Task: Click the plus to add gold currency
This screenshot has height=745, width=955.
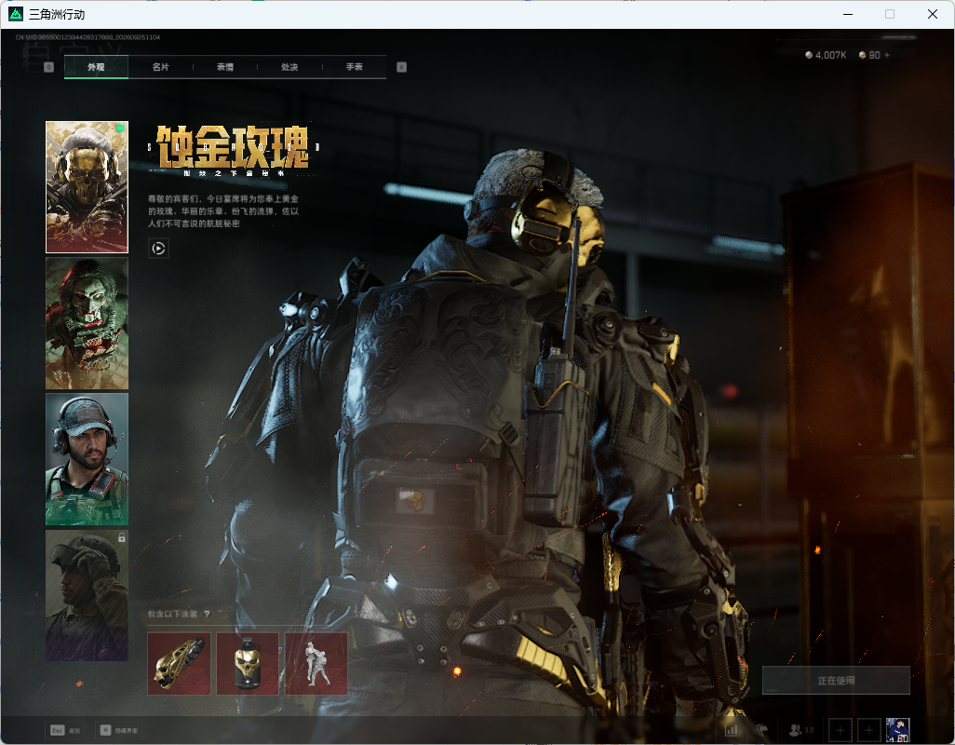Action: 887,55
